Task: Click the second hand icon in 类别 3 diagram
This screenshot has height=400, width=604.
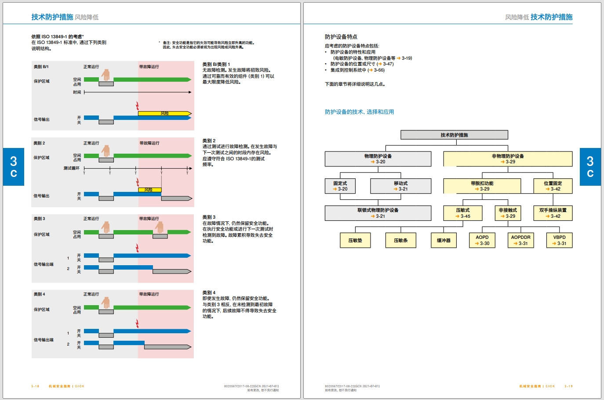Action: (160, 227)
